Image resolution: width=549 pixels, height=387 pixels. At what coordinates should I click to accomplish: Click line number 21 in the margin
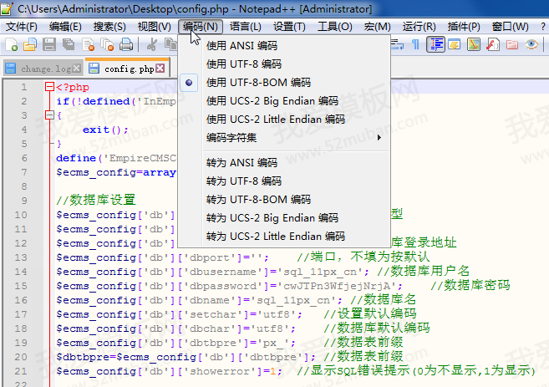click(x=21, y=371)
